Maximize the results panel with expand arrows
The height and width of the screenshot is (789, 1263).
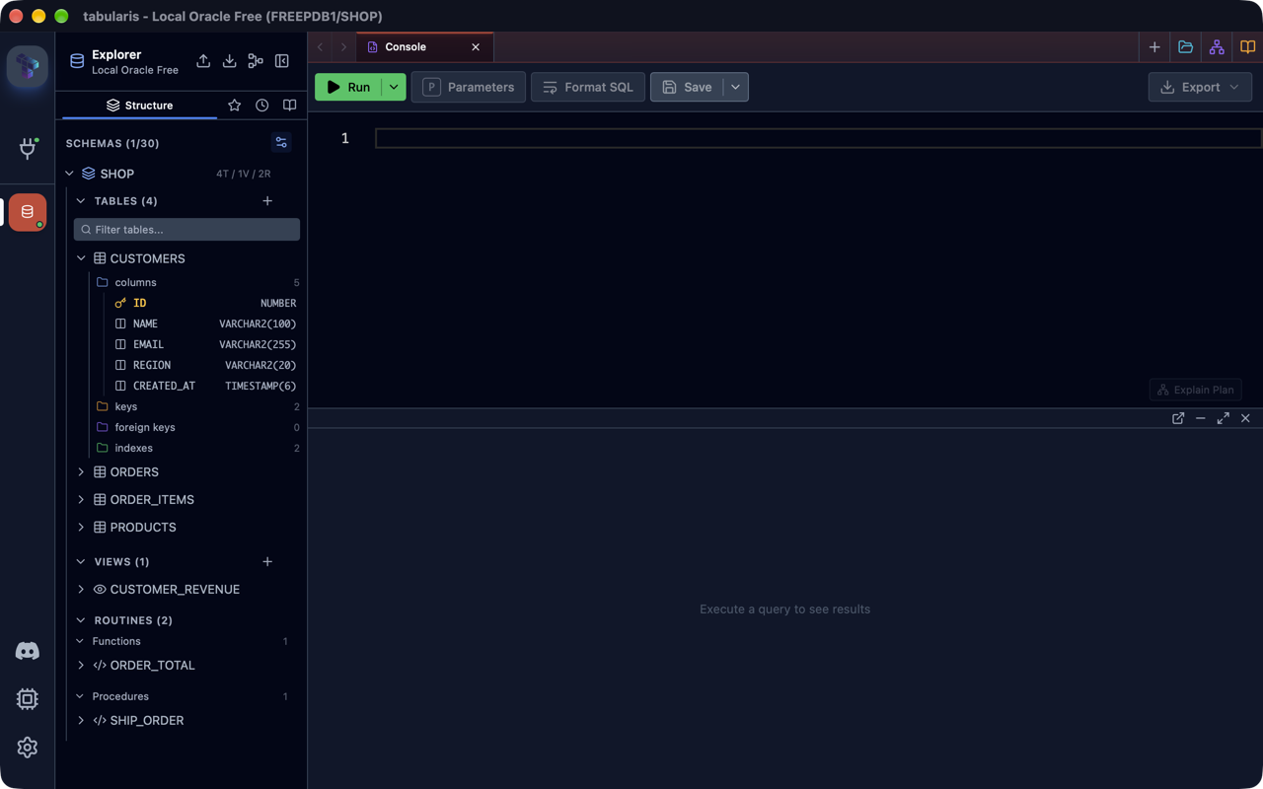point(1224,418)
